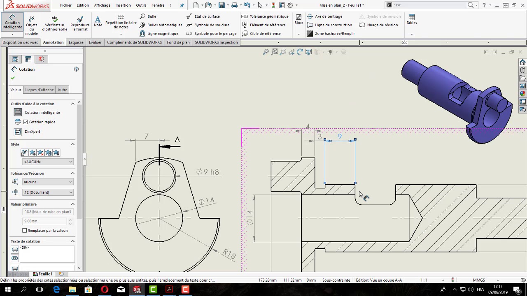Viewport: 527px width, 296px height.
Task: Toggle Remplacer par la valeur checkbox
Action: pyautogui.click(x=25, y=231)
